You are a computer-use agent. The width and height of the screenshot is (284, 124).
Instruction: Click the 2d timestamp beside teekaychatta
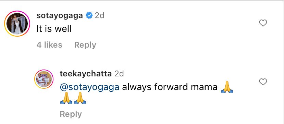tap(119, 74)
